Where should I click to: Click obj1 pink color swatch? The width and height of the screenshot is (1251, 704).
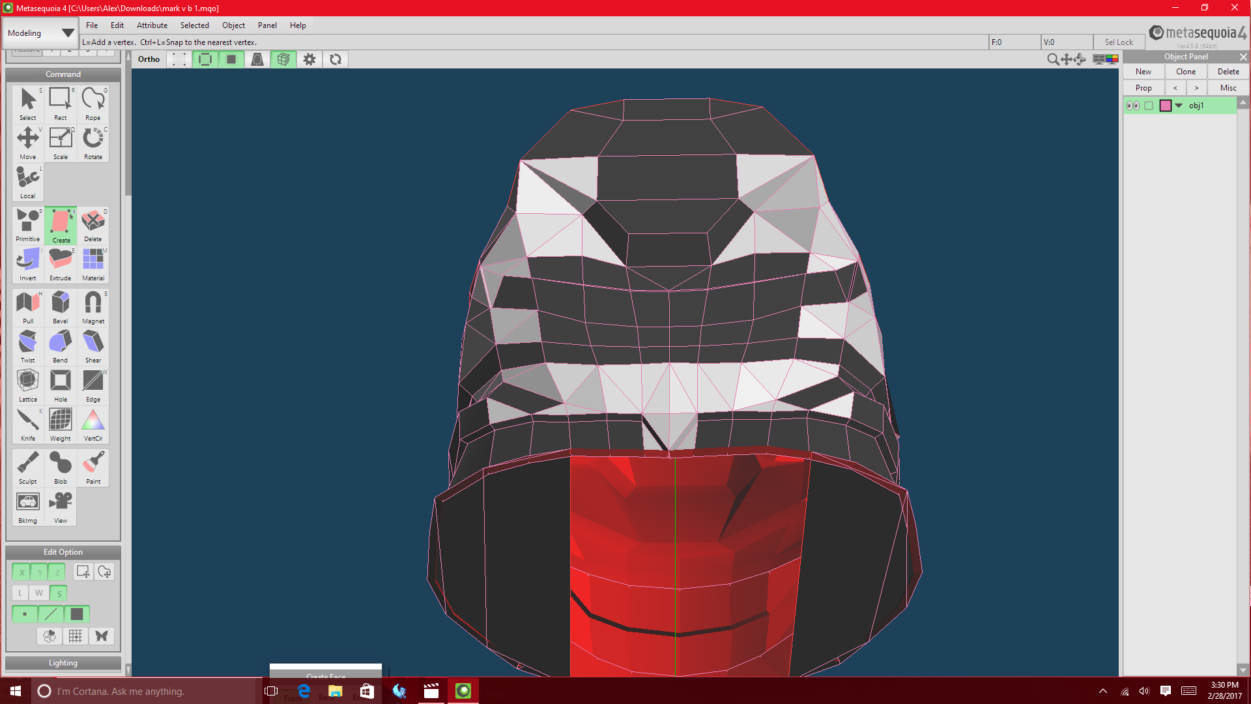click(x=1166, y=106)
